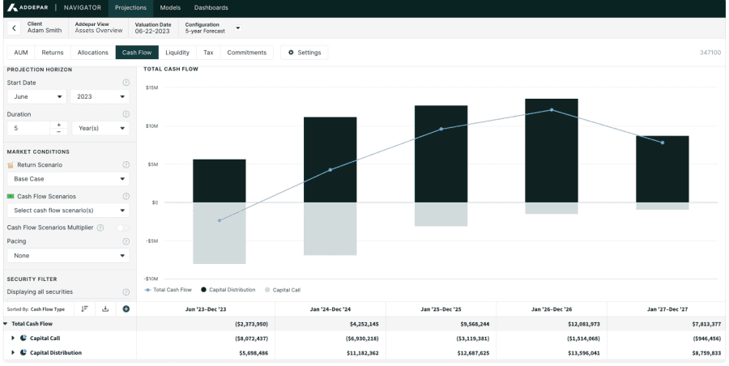Click the Settings button
This screenshot has width=729, height=366.
(305, 53)
